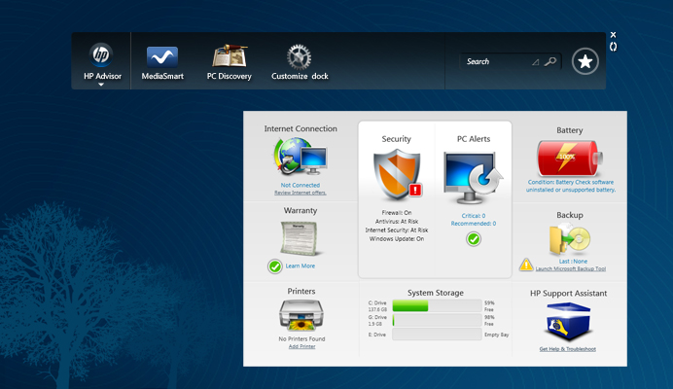Click the Not Connected status link
673x389 pixels.
coord(300,185)
